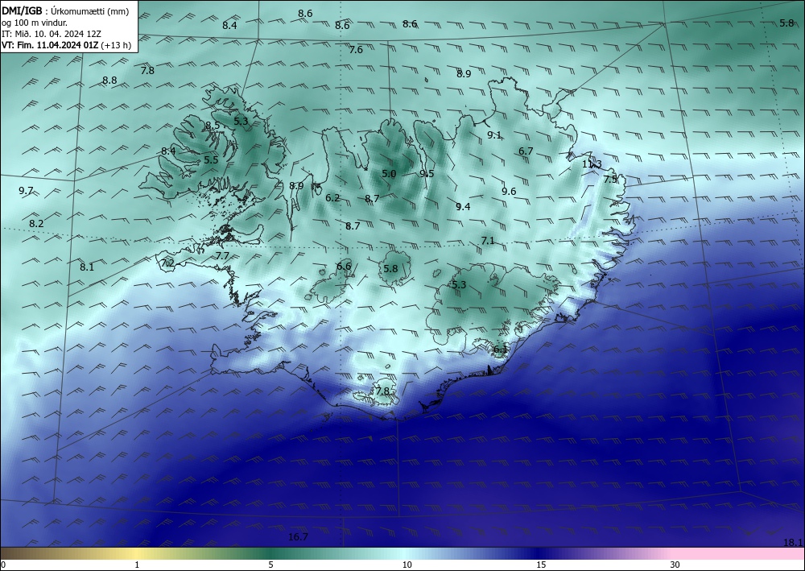Click the 16.7 value over the southern ocean
The width and height of the screenshot is (805, 571).
pyautogui.click(x=298, y=537)
